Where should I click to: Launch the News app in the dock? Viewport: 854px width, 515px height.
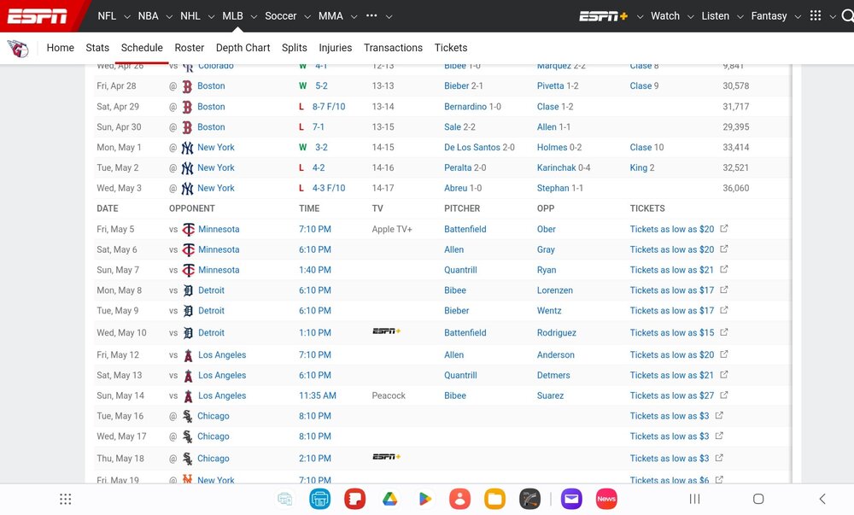[606, 499]
